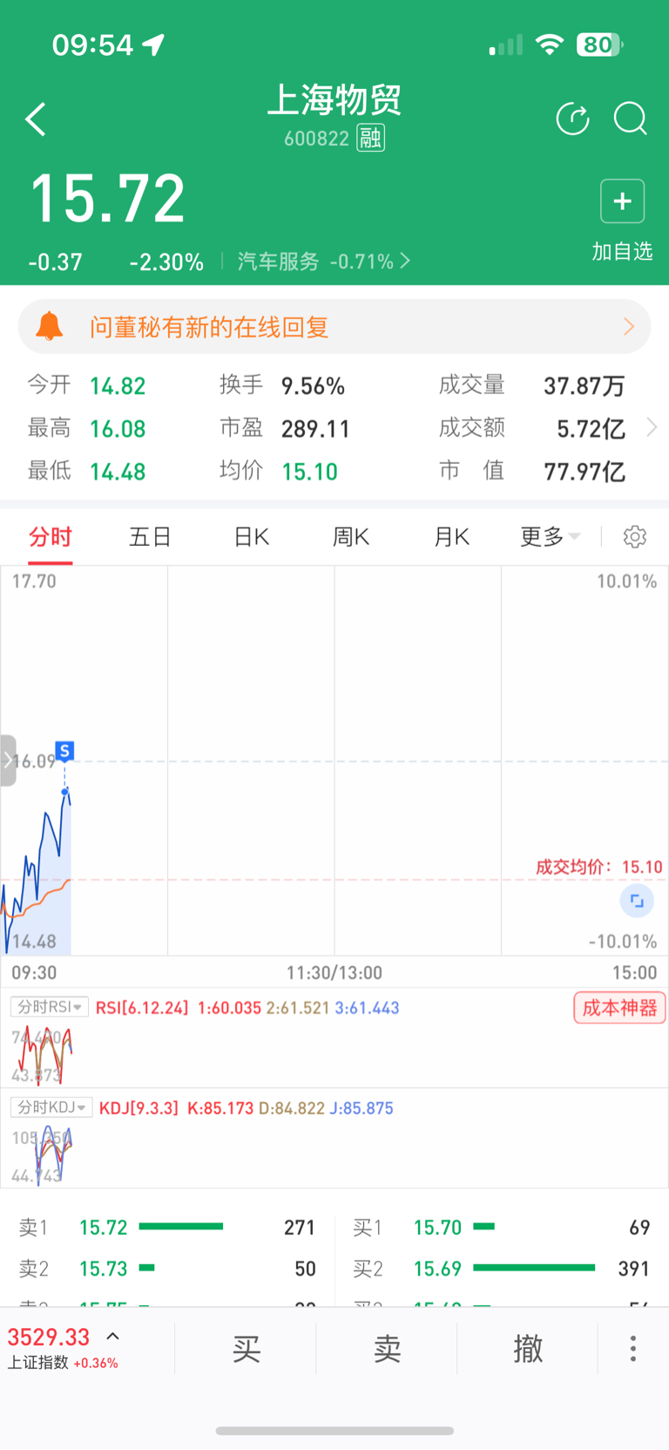Tap 市值 77.97亿 value
The image size is (669, 1450).
(x=585, y=472)
